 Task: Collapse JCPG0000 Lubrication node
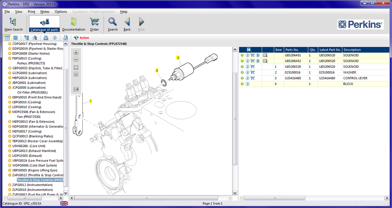tap(10, 88)
